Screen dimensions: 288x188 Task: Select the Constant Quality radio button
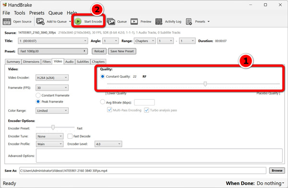pyautogui.click(x=103, y=76)
